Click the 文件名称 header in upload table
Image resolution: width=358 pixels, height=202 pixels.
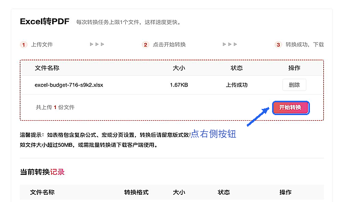(47, 68)
